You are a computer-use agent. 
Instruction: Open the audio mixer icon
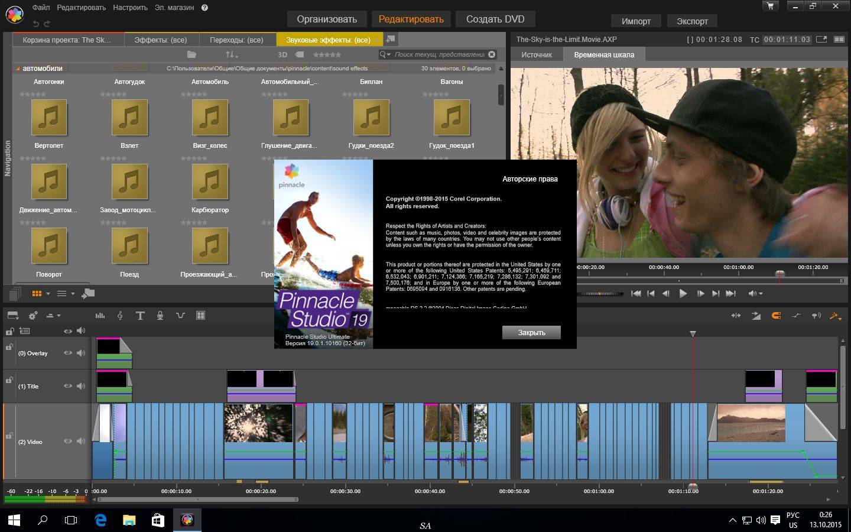(100, 316)
